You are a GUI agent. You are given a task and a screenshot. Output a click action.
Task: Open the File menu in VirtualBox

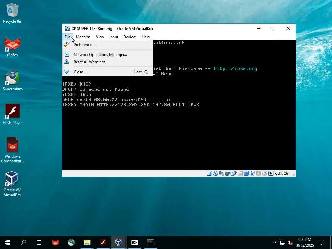click(x=68, y=37)
